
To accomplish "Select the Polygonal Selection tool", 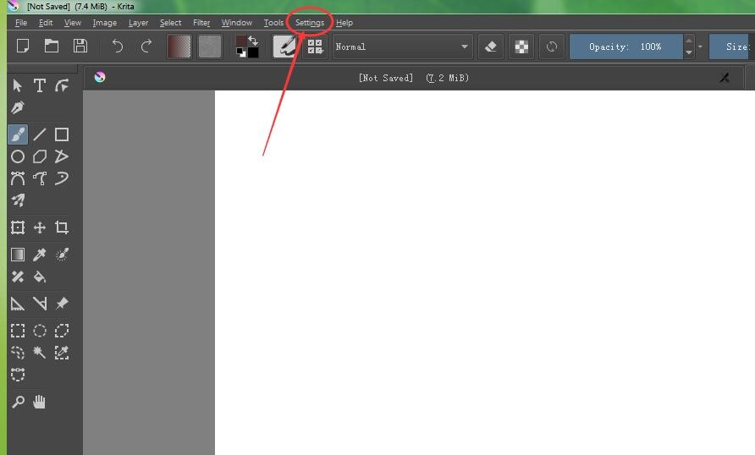I will 62,331.
